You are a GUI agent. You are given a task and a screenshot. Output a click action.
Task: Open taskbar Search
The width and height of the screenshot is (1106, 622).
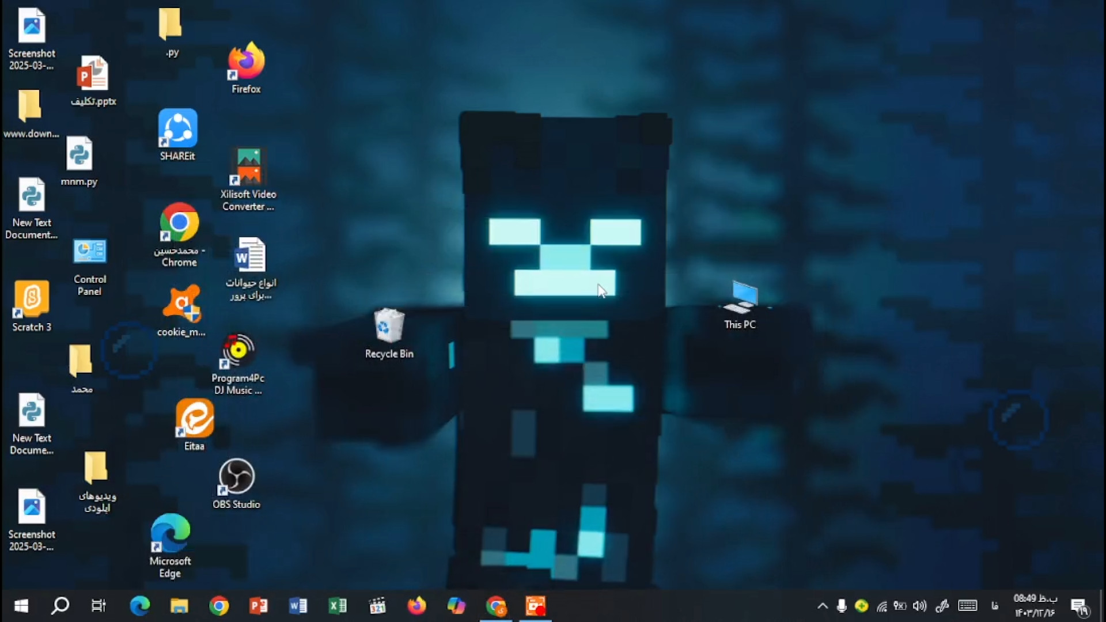point(60,606)
